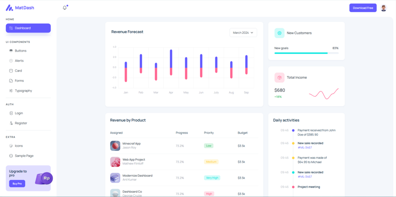
Task: Click the MatDash logo icon
Action: [9, 8]
